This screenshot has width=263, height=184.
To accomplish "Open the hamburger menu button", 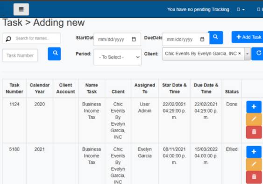I will pyautogui.click(x=21, y=9).
